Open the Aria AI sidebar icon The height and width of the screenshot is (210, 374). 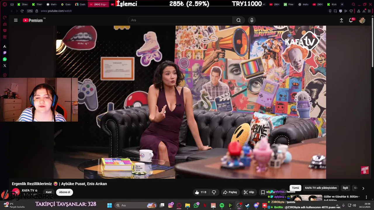tap(5, 46)
